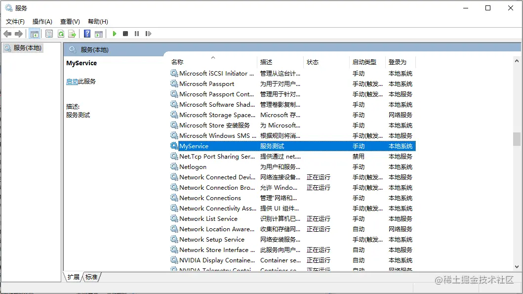Click gear icon beside Network Connections
Screen dimensions: 523x294
click(x=174, y=198)
